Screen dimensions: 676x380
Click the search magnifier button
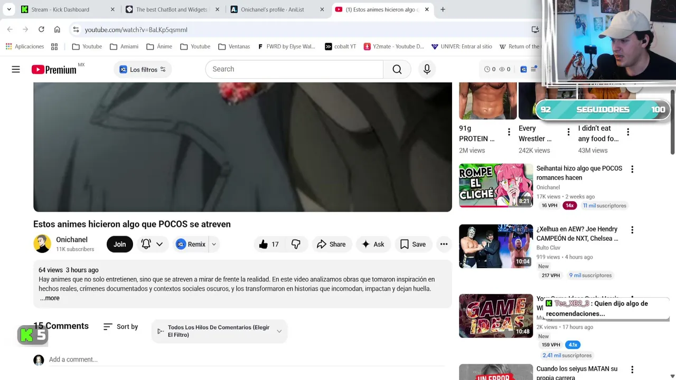(397, 69)
